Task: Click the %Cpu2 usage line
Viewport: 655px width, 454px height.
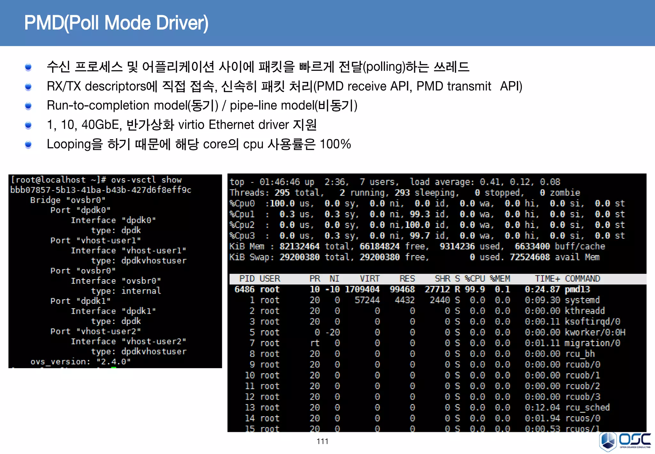Action: tap(427, 225)
